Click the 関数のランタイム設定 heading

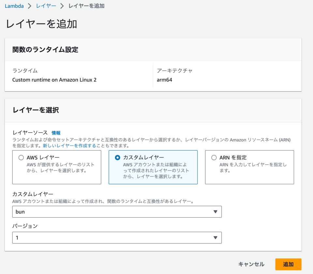(x=45, y=50)
